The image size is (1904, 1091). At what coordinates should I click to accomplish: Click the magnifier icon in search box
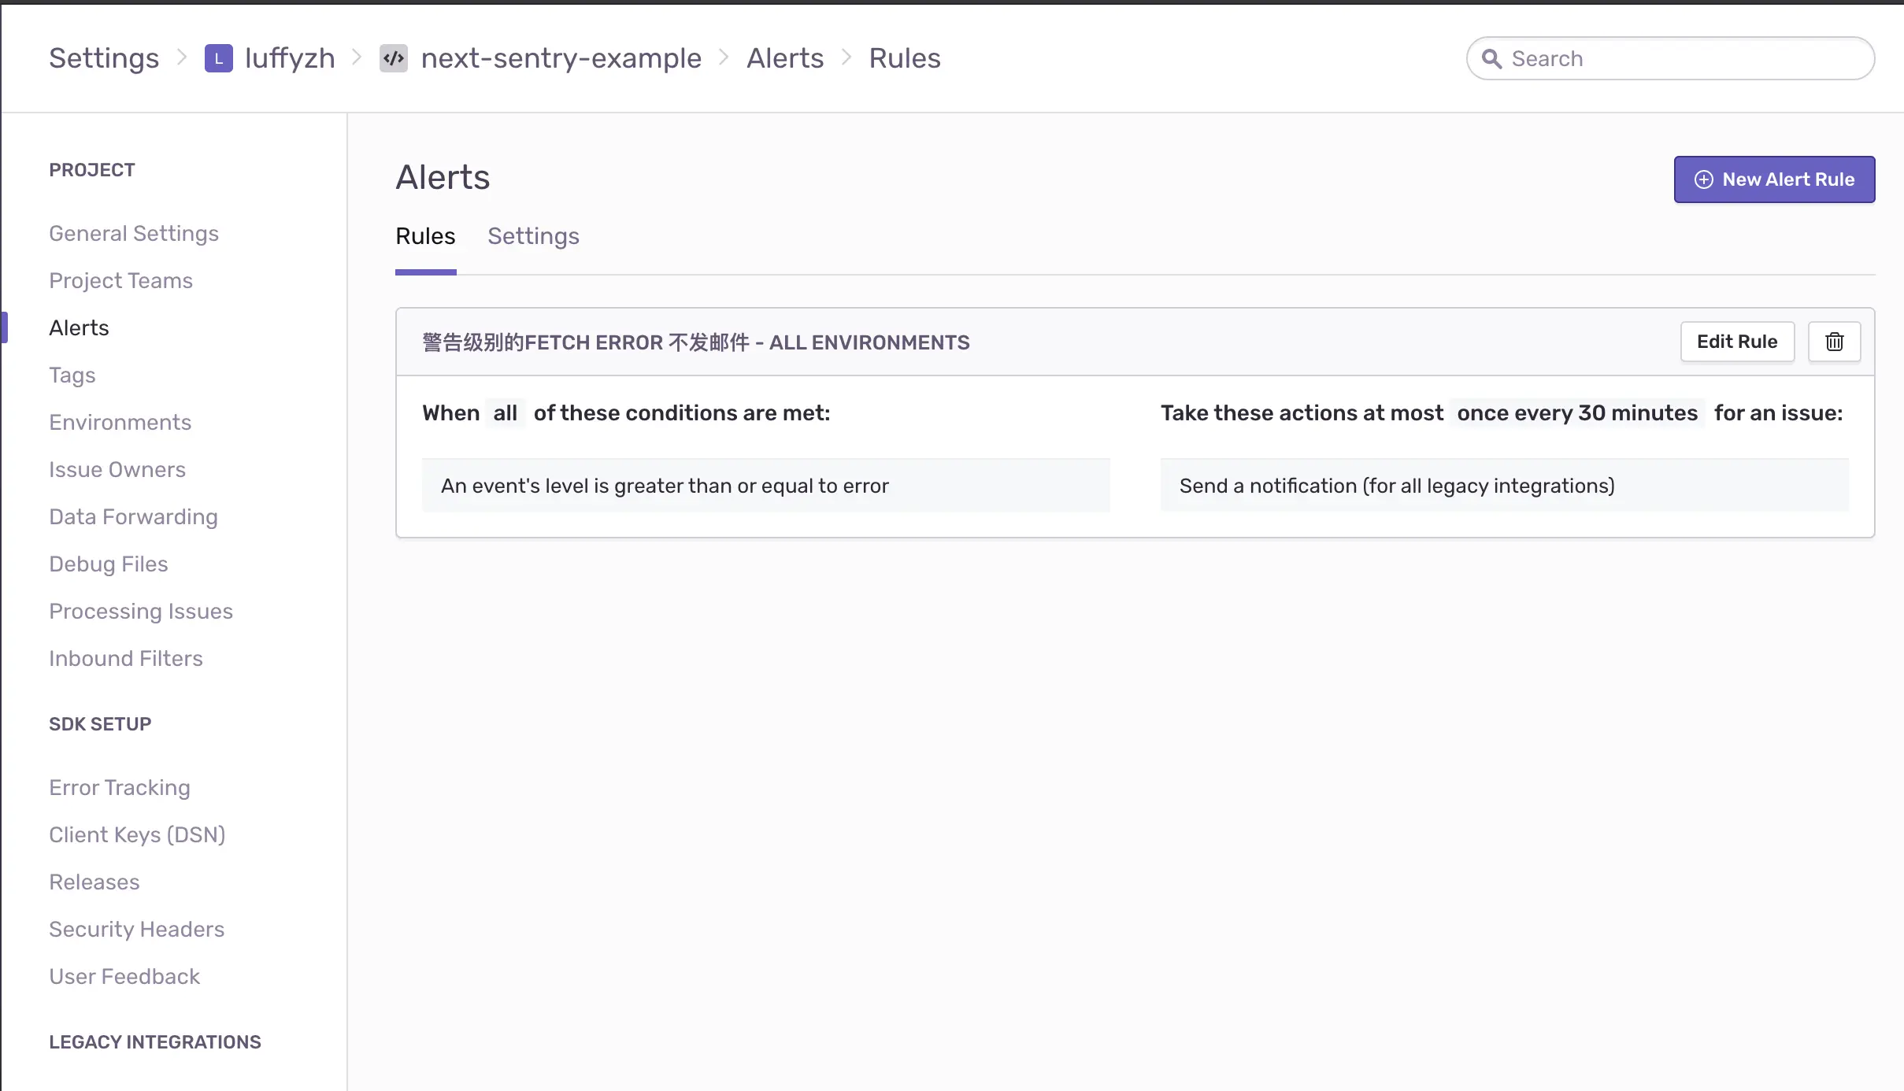(x=1491, y=59)
